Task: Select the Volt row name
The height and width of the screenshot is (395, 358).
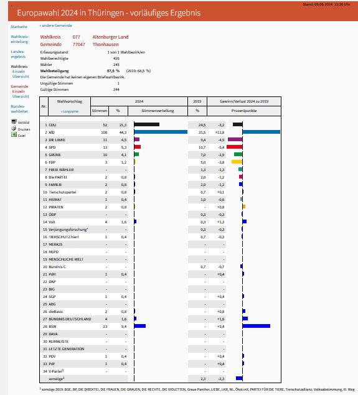Action: pos(52,222)
